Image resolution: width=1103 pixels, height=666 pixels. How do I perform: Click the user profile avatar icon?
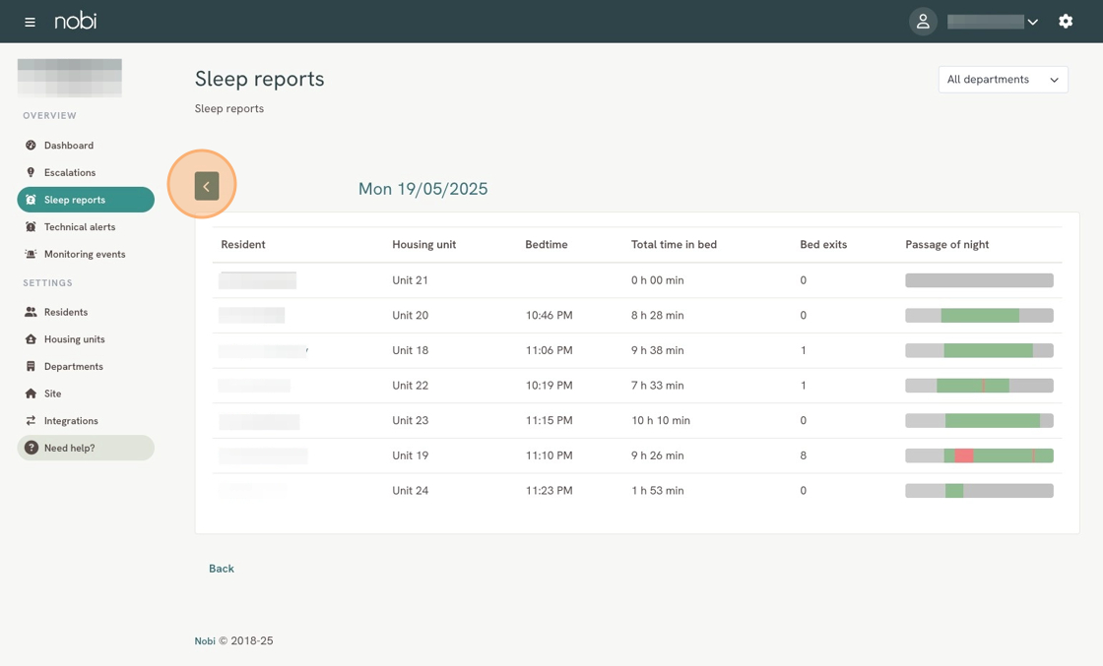pyautogui.click(x=922, y=22)
